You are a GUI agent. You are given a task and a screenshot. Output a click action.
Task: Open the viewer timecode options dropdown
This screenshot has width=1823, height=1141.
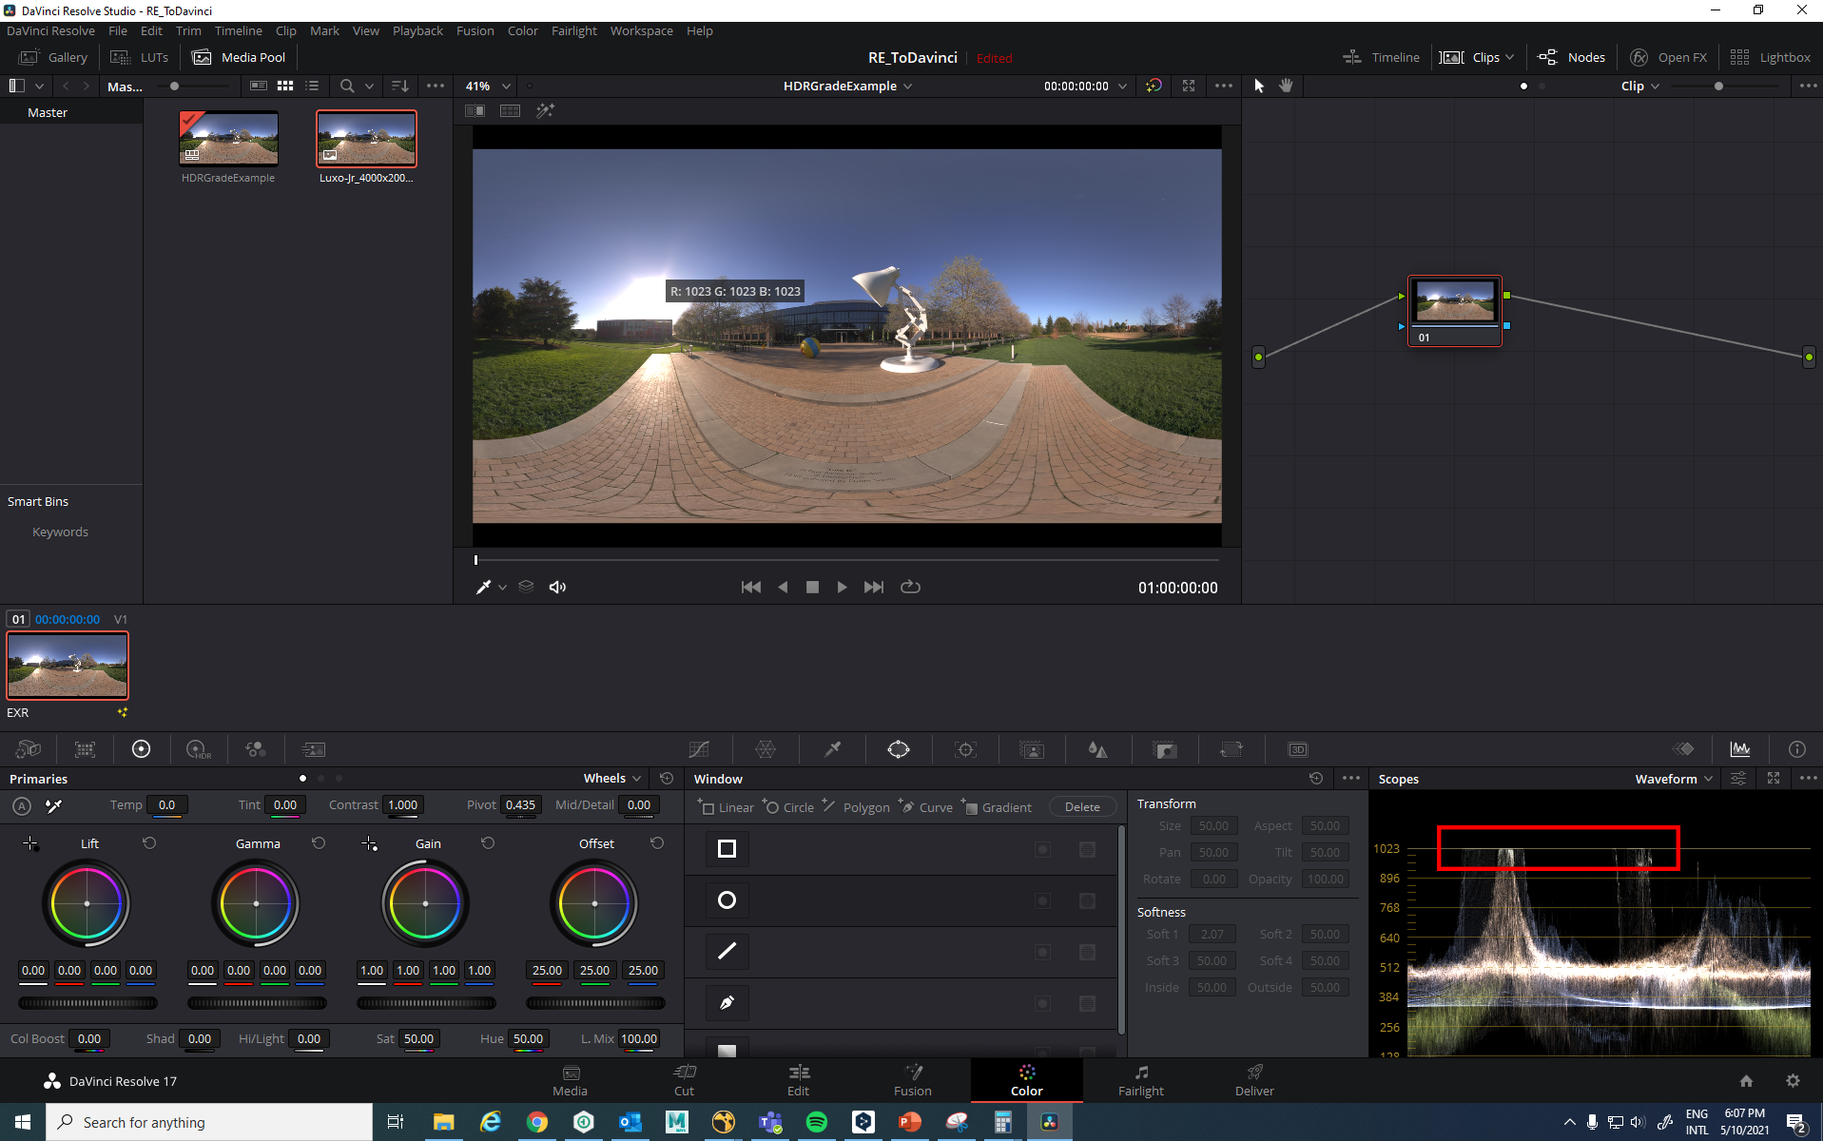click(x=1123, y=86)
